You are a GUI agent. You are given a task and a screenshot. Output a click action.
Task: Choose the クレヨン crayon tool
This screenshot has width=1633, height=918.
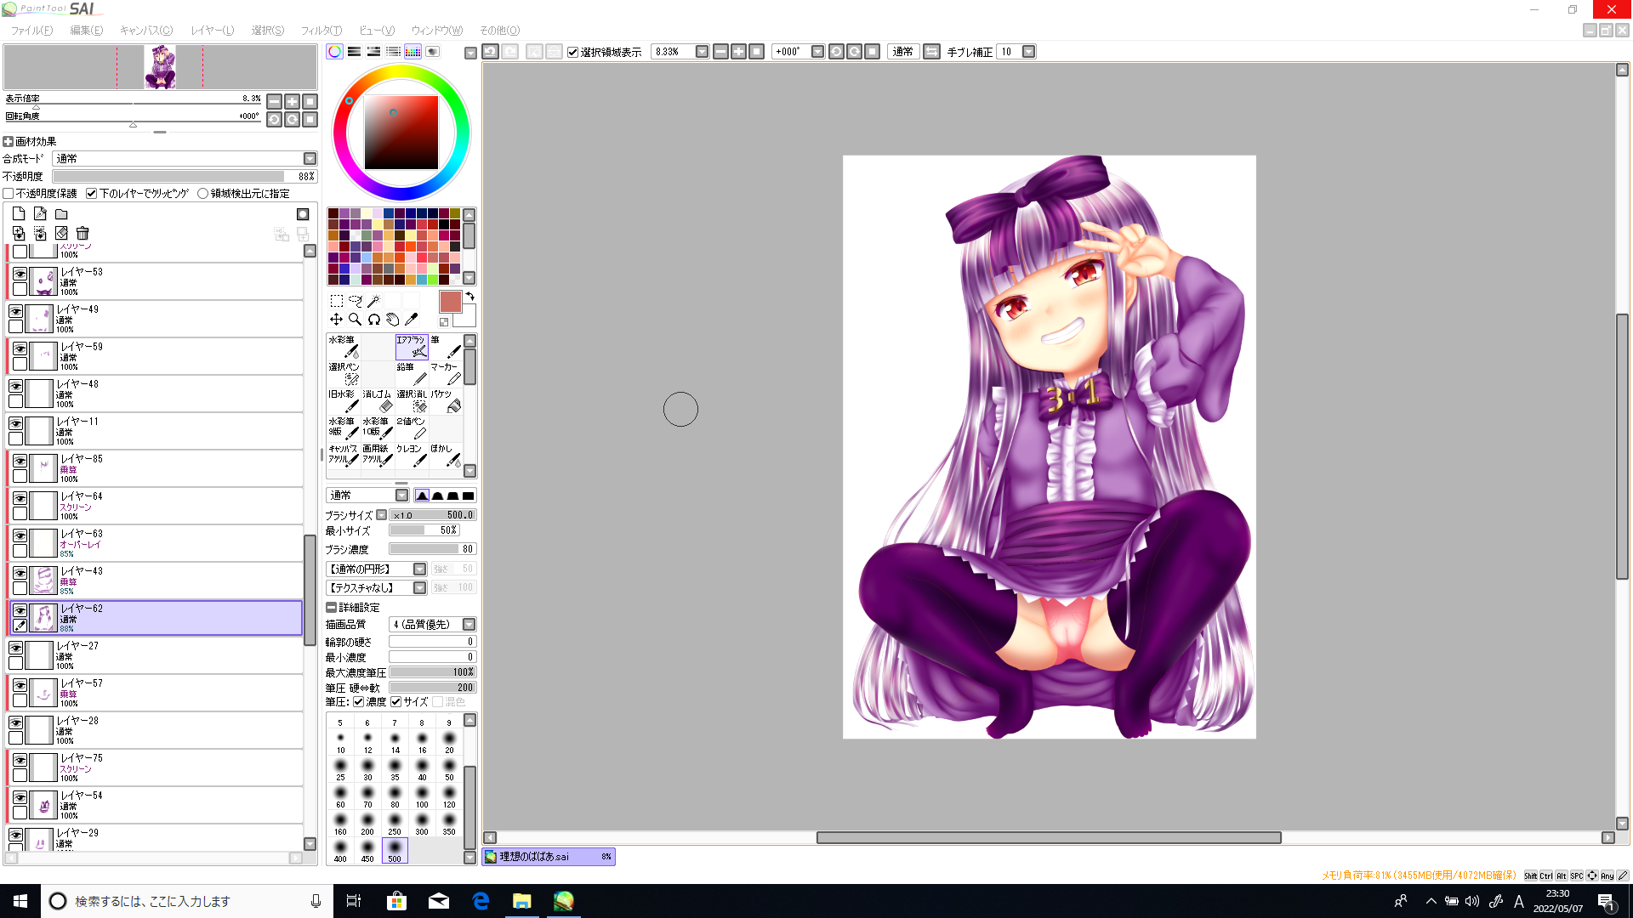pyautogui.click(x=412, y=456)
